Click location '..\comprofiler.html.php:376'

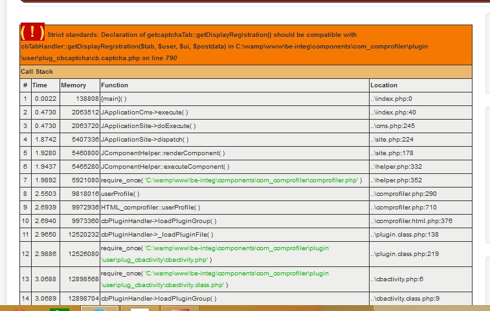[411, 221]
